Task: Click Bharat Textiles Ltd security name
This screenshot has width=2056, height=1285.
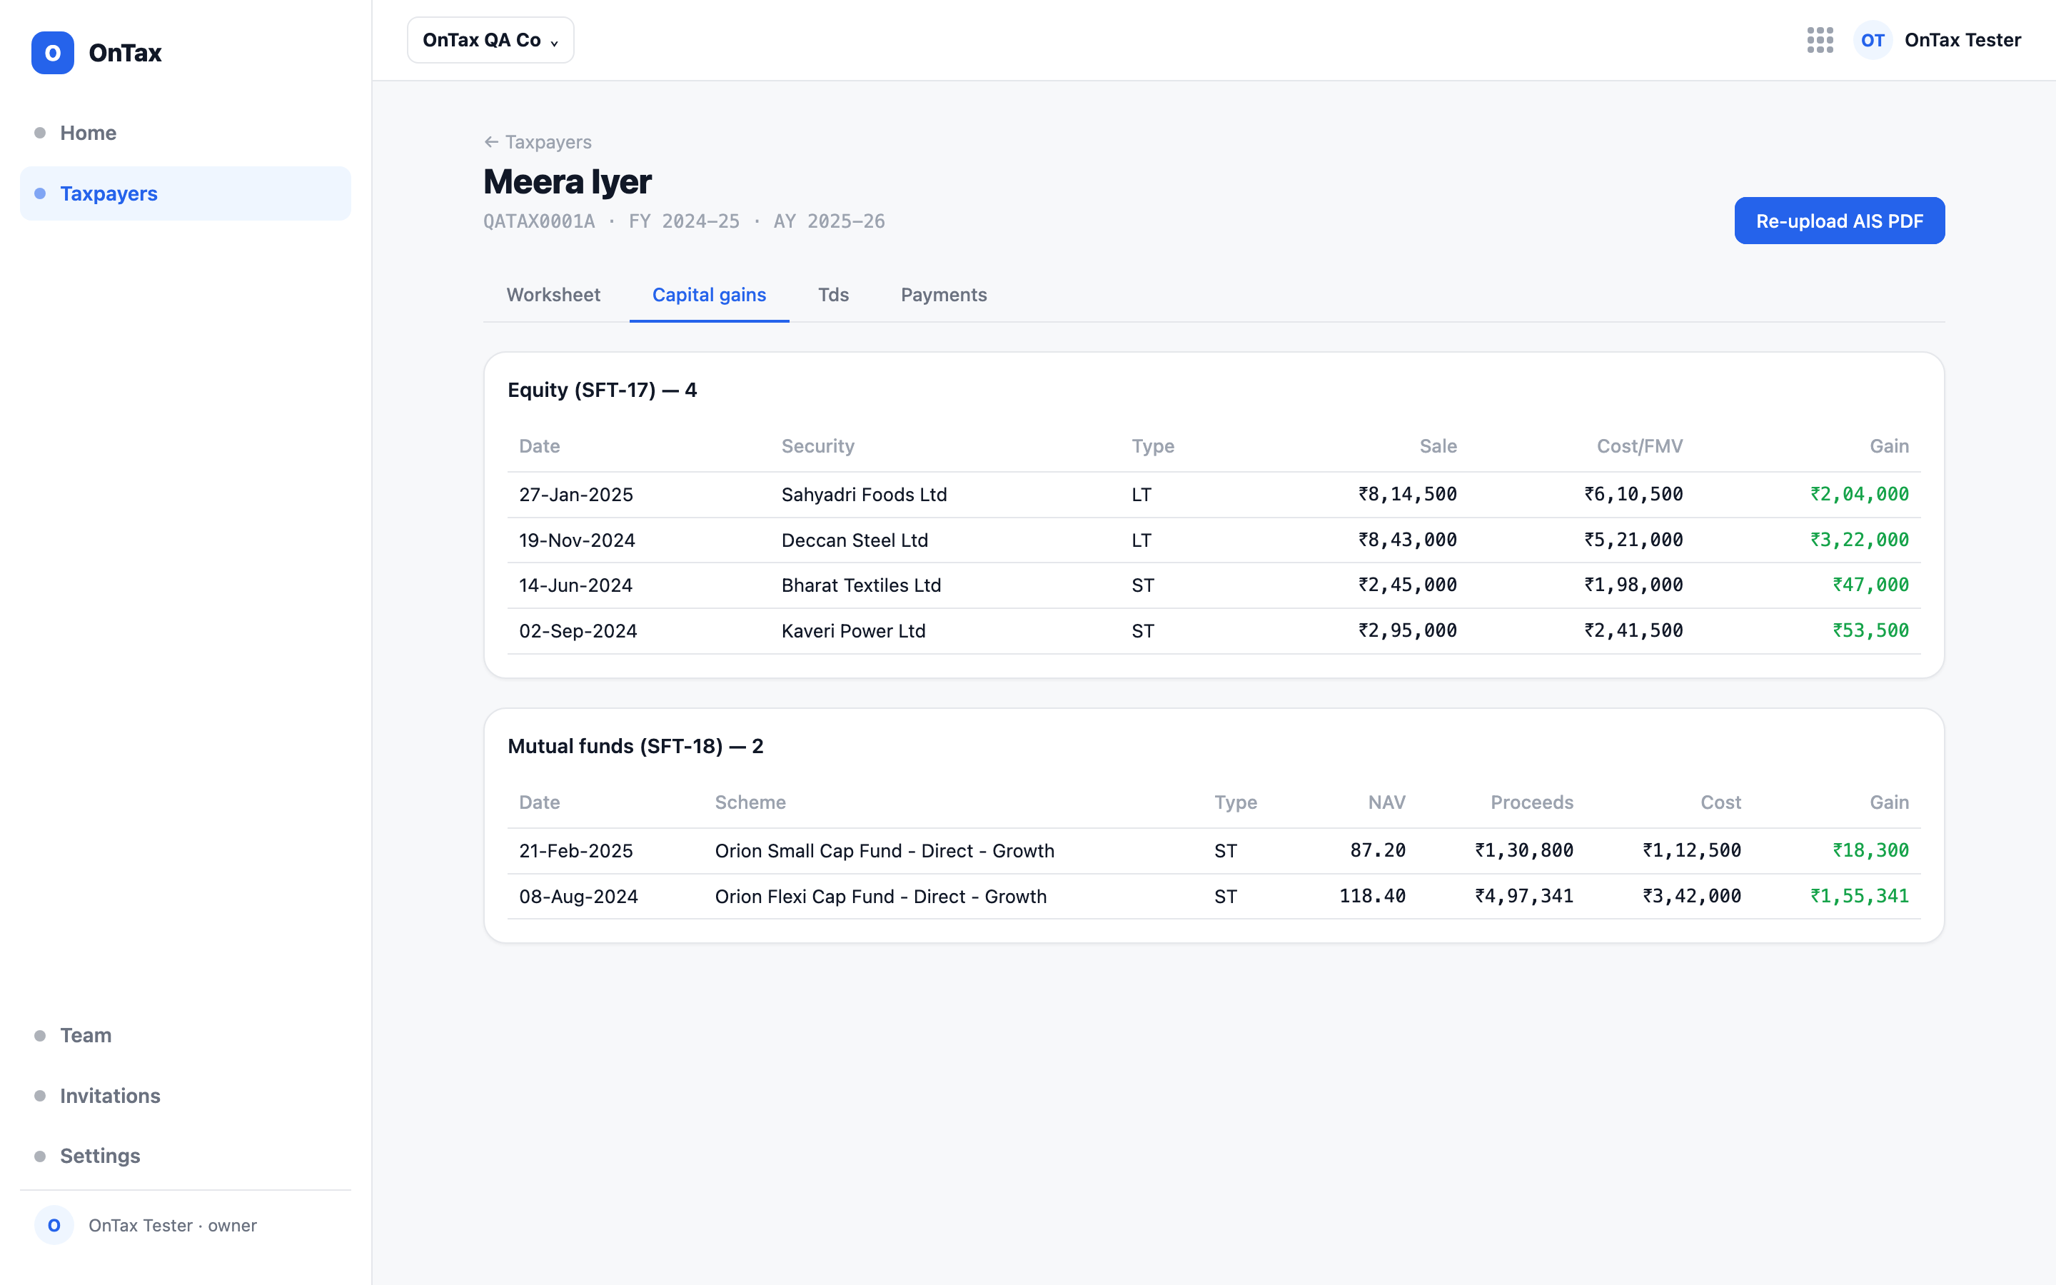Action: point(862,585)
